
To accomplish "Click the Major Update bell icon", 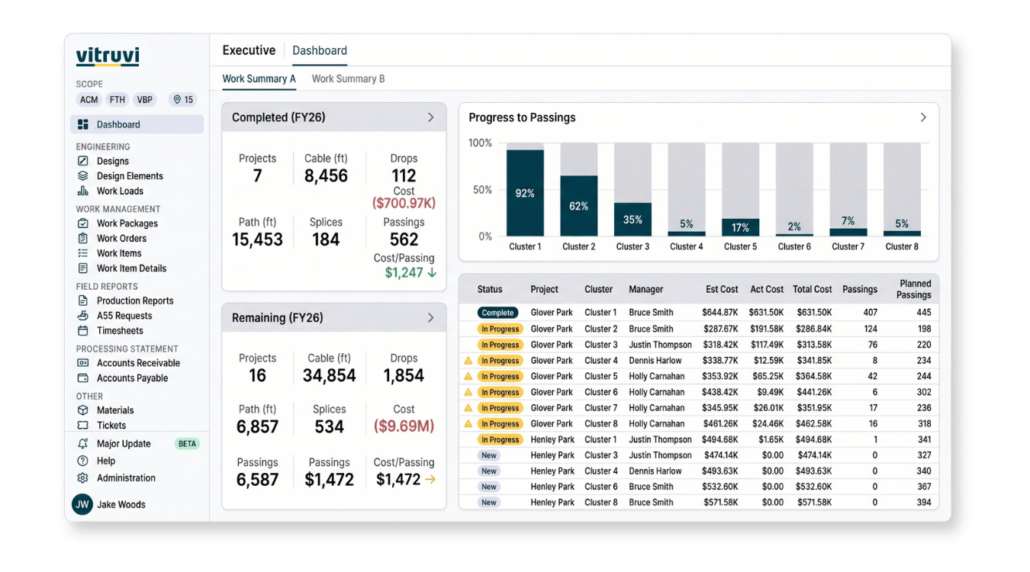I will [83, 443].
